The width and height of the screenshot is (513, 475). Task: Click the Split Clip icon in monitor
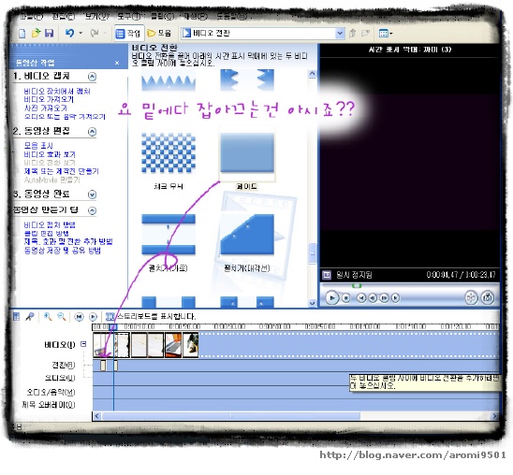click(x=471, y=297)
